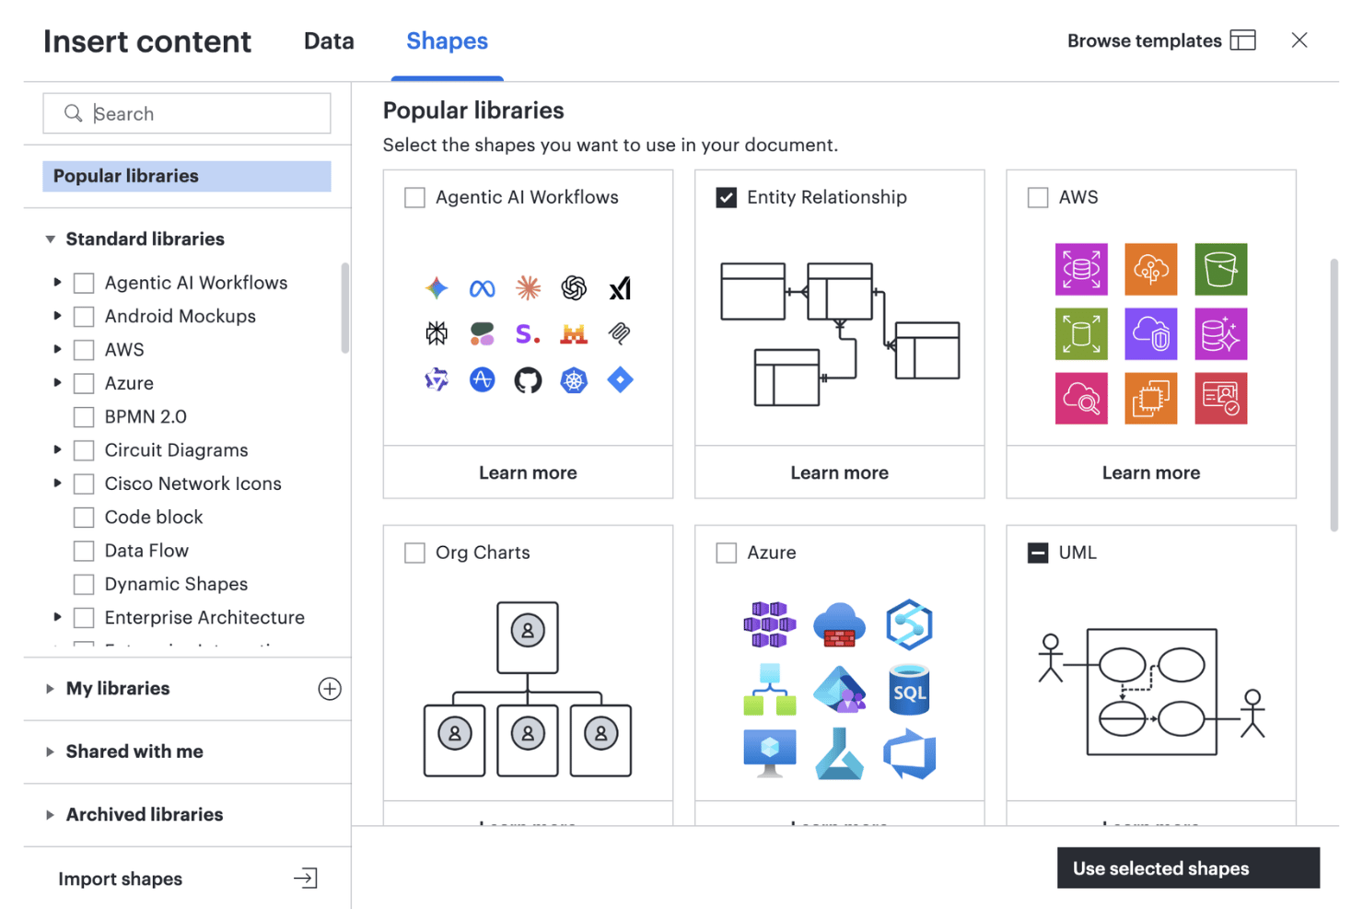Click the Import shapes label
1363x909 pixels.
(x=120, y=880)
